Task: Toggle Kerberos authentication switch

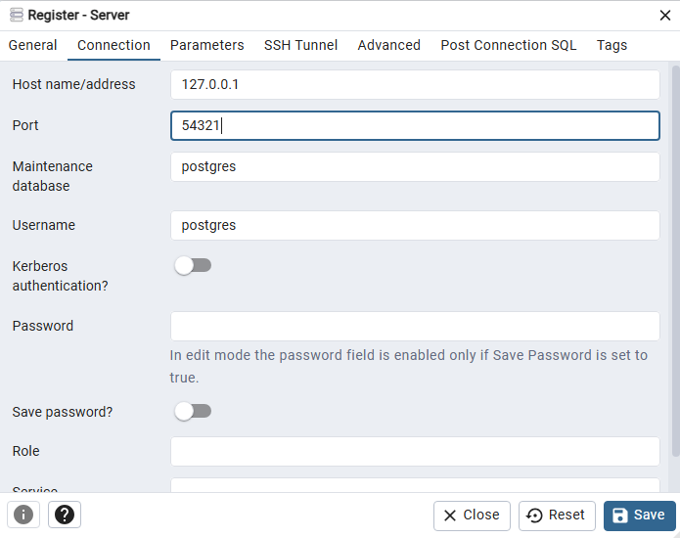Action: (193, 265)
